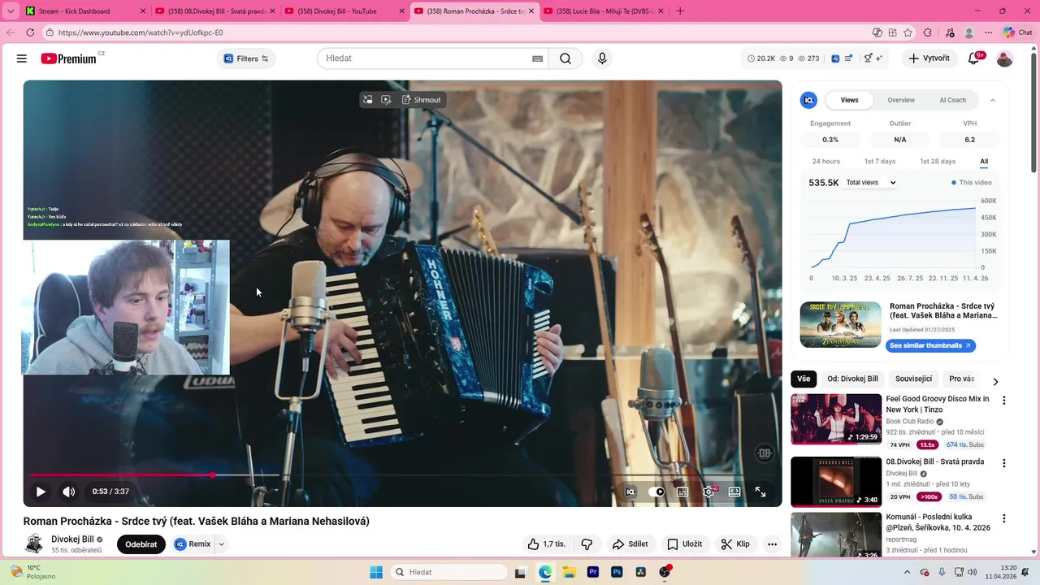Open vidIQ list icon in top toolbar
The width and height of the screenshot is (1040, 585).
[849, 58]
